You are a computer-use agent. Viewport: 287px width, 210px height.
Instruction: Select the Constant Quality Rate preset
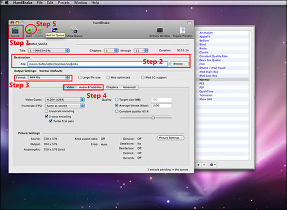pos(214,56)
